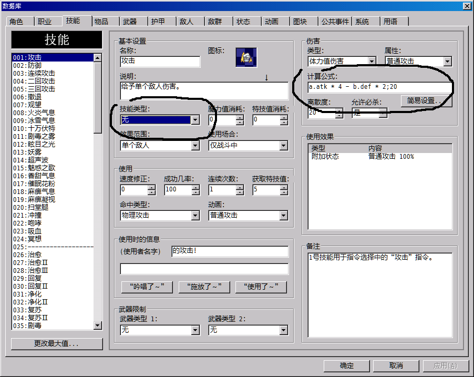
Task: Select skill 029:回复
Action: point(53,278)
